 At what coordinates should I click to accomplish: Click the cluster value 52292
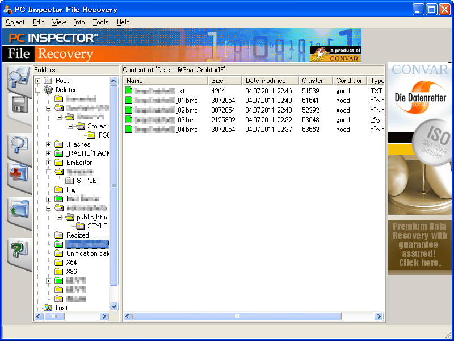point(310,110)
